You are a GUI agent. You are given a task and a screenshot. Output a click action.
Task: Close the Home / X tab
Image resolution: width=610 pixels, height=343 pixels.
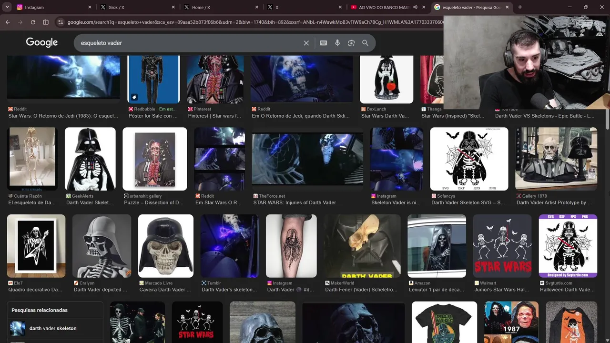pyautogui.click(x=257, y=7)
